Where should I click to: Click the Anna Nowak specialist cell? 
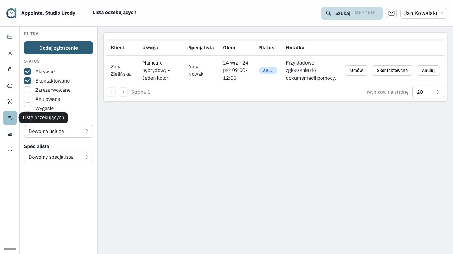pyautogui.click(x=196, y=71)
